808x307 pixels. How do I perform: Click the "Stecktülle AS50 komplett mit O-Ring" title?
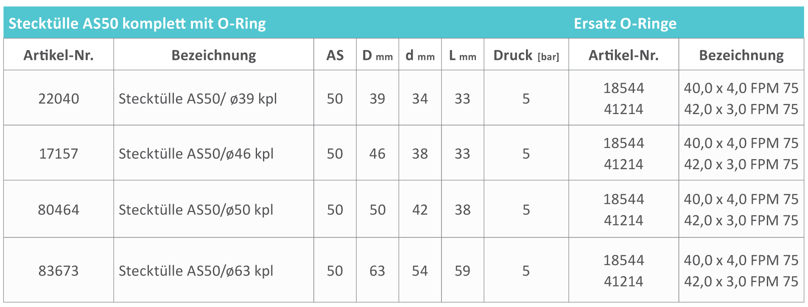pyautogui.click(x=137, y=23)
